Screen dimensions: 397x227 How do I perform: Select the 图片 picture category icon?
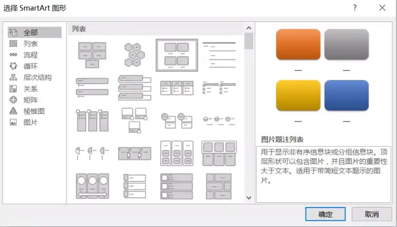click(x=13, y=122)
